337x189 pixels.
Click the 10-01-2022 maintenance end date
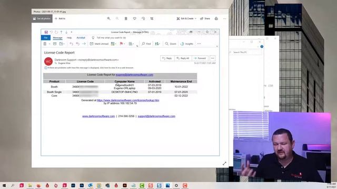tap(181, 87)
